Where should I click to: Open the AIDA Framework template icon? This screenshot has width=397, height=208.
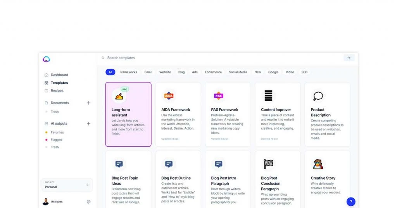click(169, 96)
